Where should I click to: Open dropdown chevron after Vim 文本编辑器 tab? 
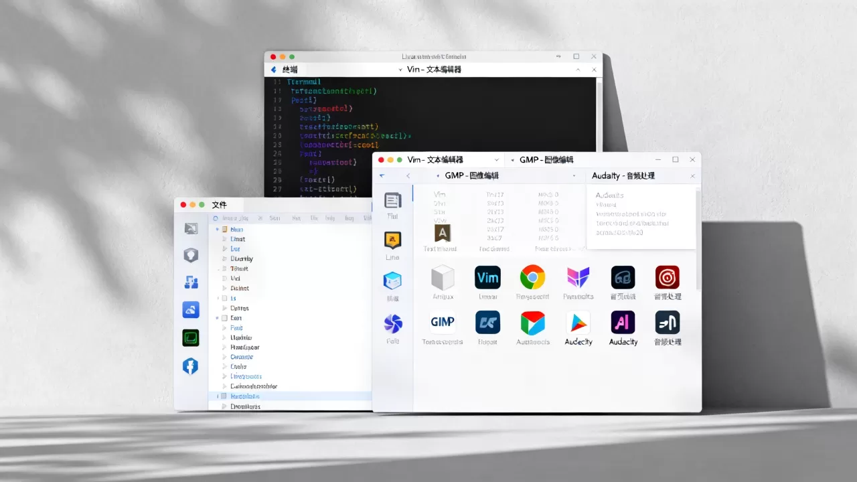pos(496,160)
